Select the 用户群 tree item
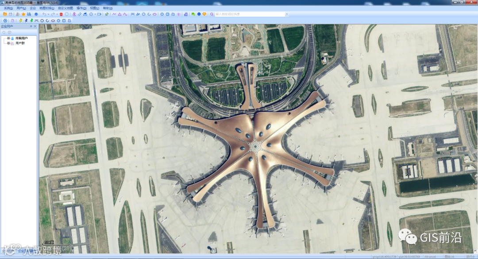This screenshot has width=478, height=259. (x=20, y=43)
